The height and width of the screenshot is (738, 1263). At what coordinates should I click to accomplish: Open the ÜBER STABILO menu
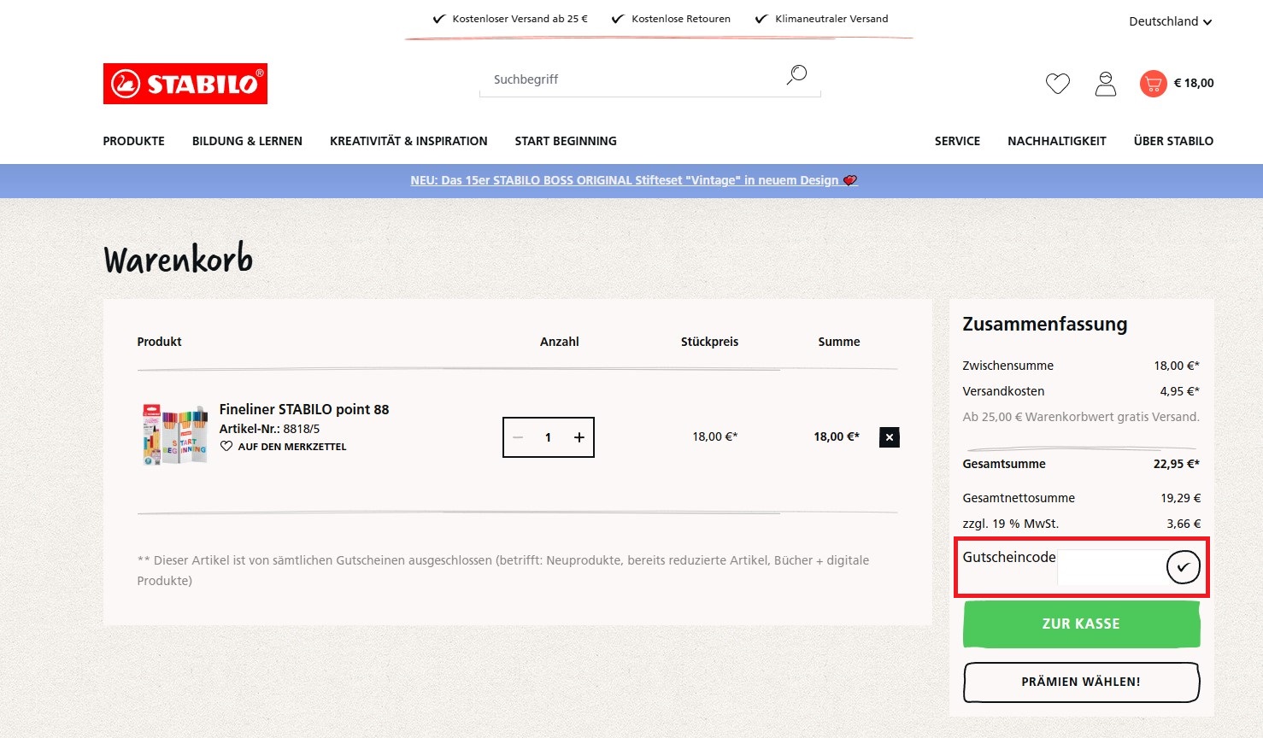coord(1173,141)
